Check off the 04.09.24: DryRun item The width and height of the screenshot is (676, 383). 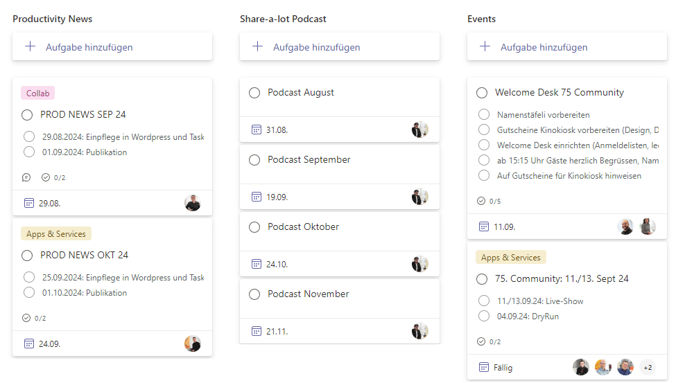[484, 317]
